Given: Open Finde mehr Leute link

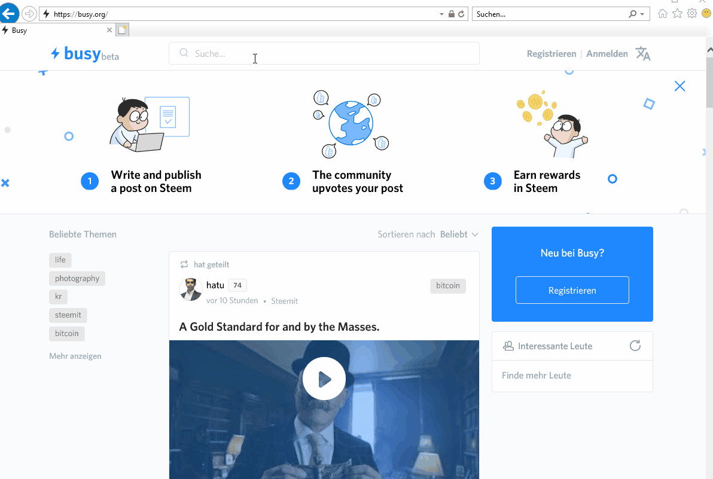Looking at the screenshot, I should click(x=536, y=376).
